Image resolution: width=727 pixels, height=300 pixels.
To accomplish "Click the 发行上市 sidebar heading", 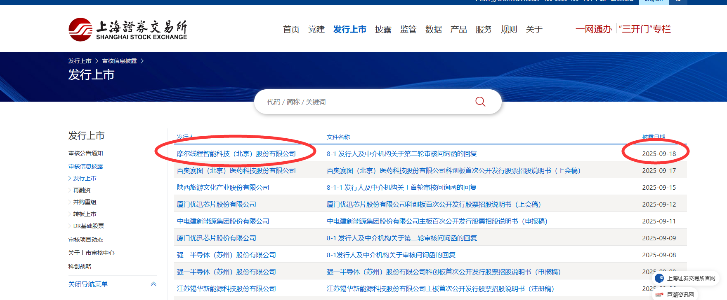I will coord(86,135).
